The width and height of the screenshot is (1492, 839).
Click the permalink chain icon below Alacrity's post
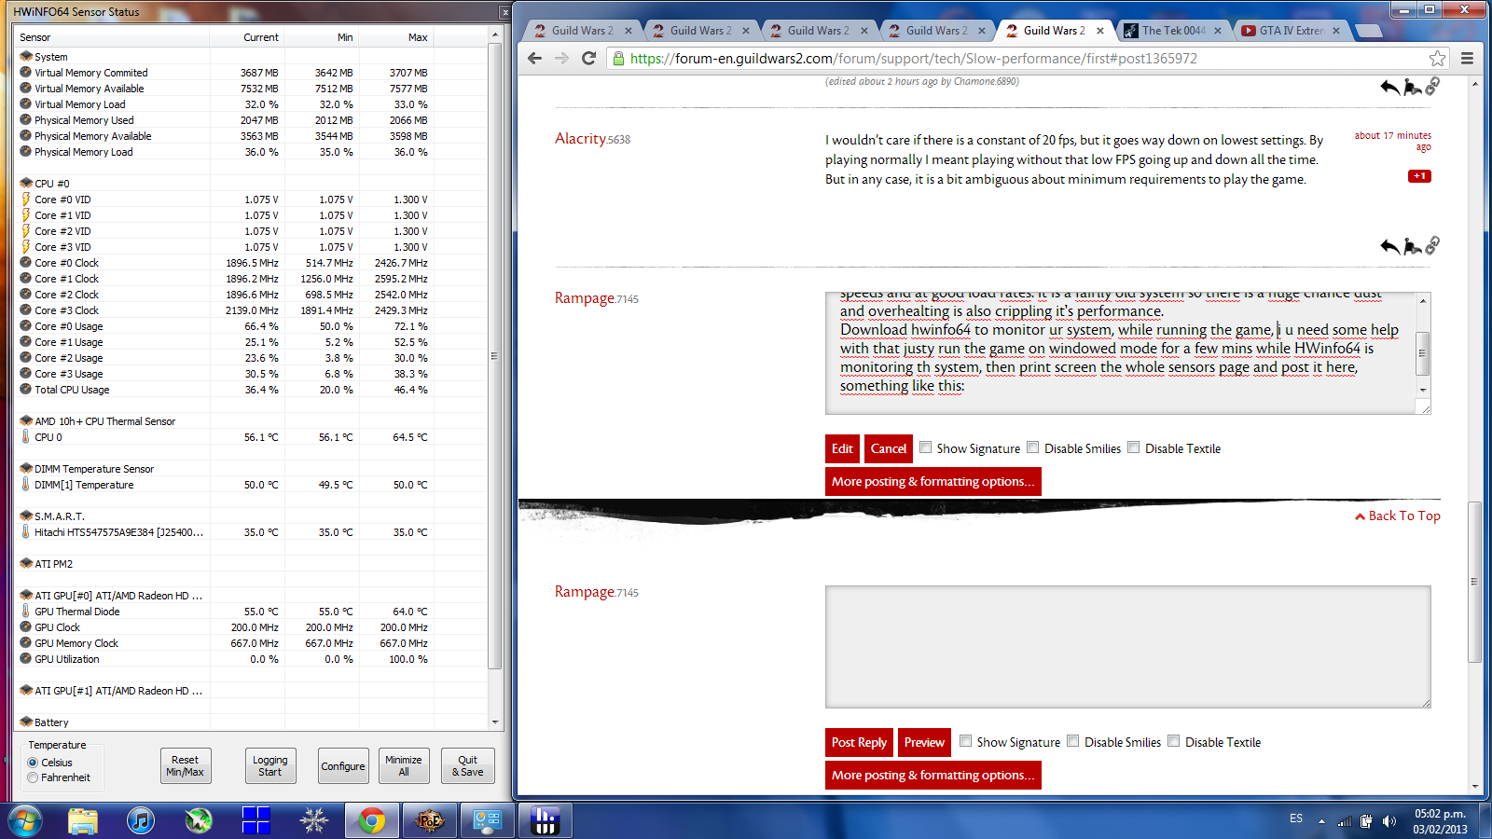pyautogui.click(x=1432, y=245)
